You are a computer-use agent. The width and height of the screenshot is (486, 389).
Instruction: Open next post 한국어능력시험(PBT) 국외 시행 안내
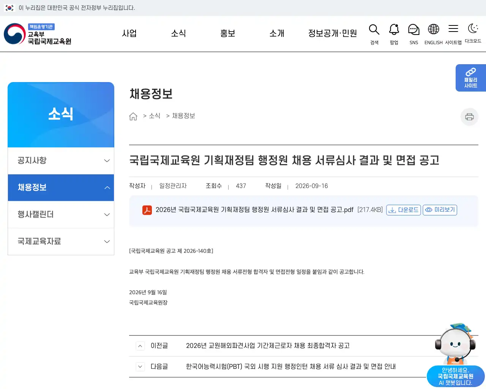291,367
